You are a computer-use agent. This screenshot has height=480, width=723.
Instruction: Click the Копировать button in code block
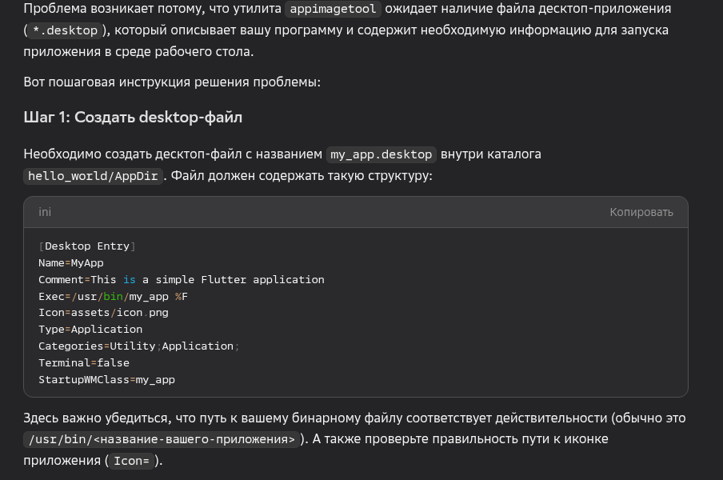click(x=641, y=212)
